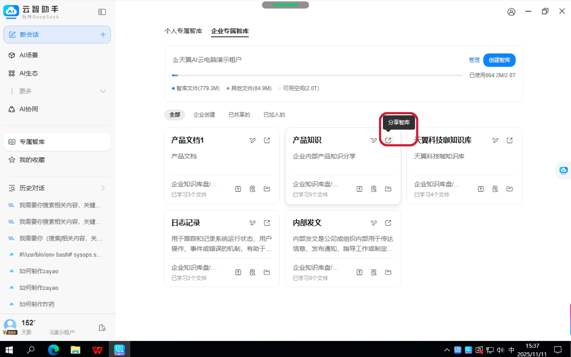Click upload icon on 日志记录 card
This screenshot has height=357, width=571.
(x=238, y=272)
